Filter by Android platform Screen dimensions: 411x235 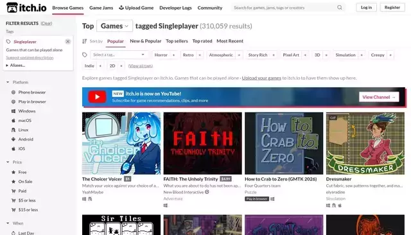(x=26, y=139)
